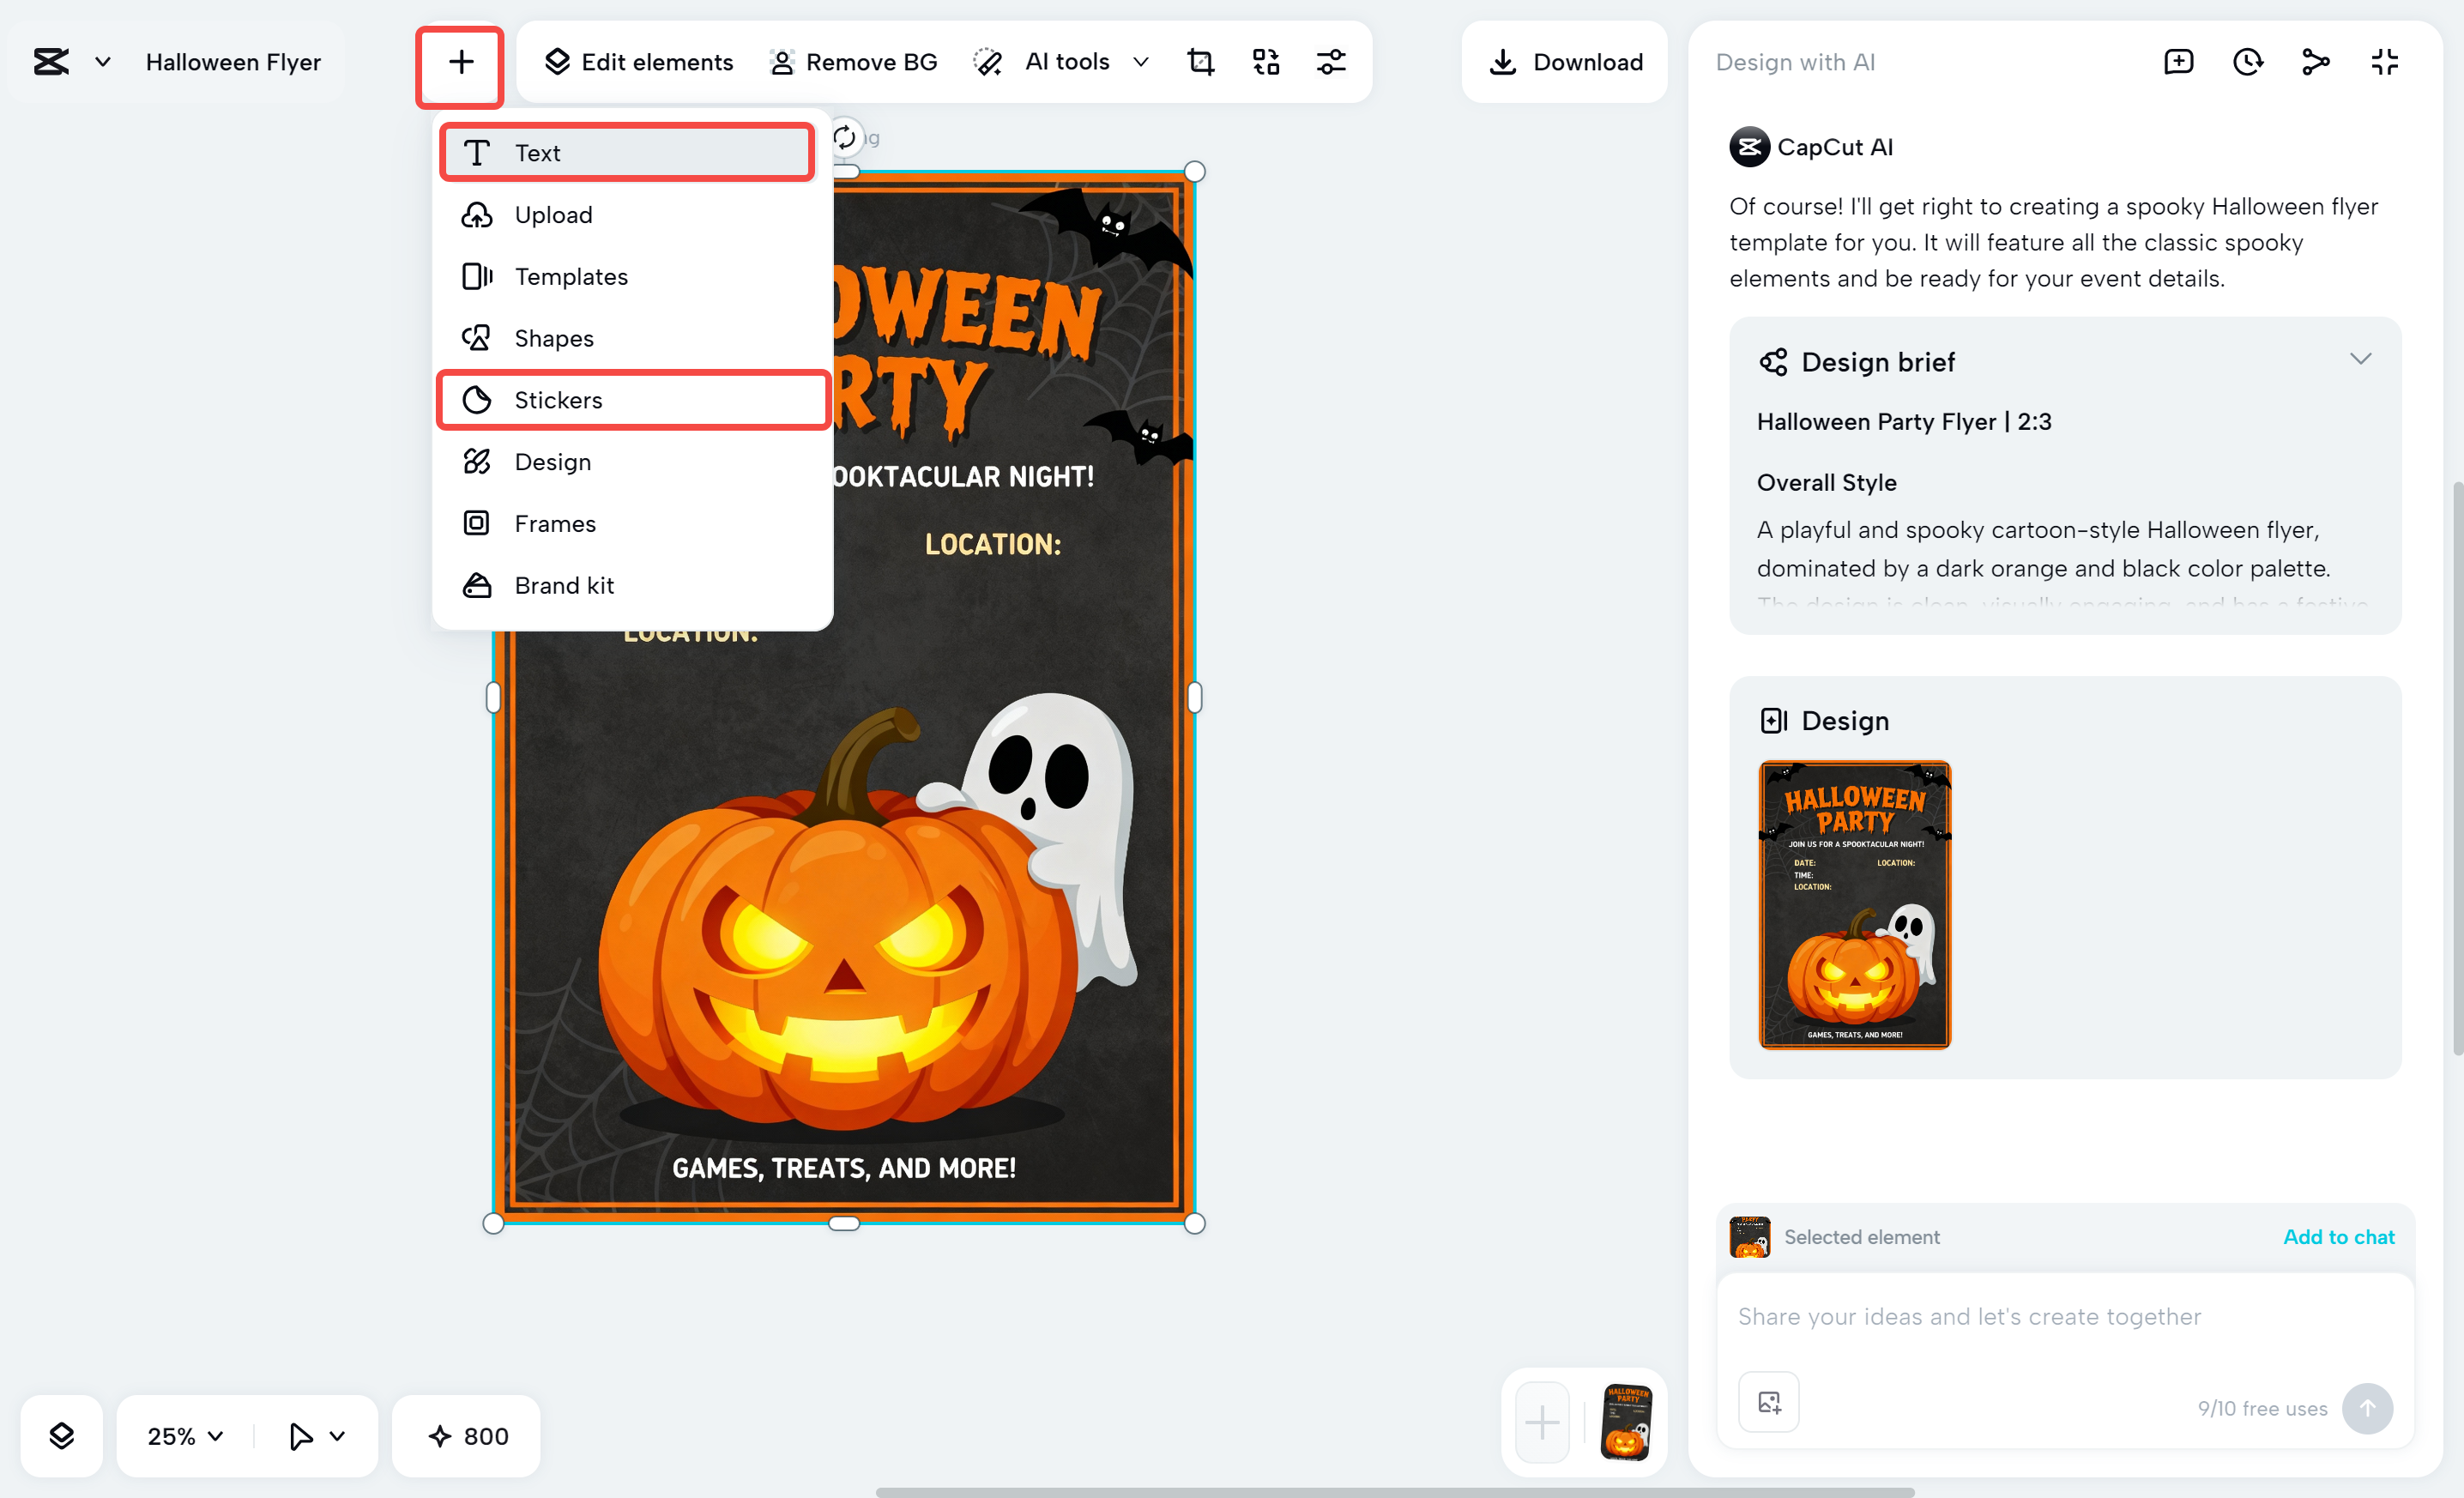Click the add image icon in chat box

tap(1768, 1401)
